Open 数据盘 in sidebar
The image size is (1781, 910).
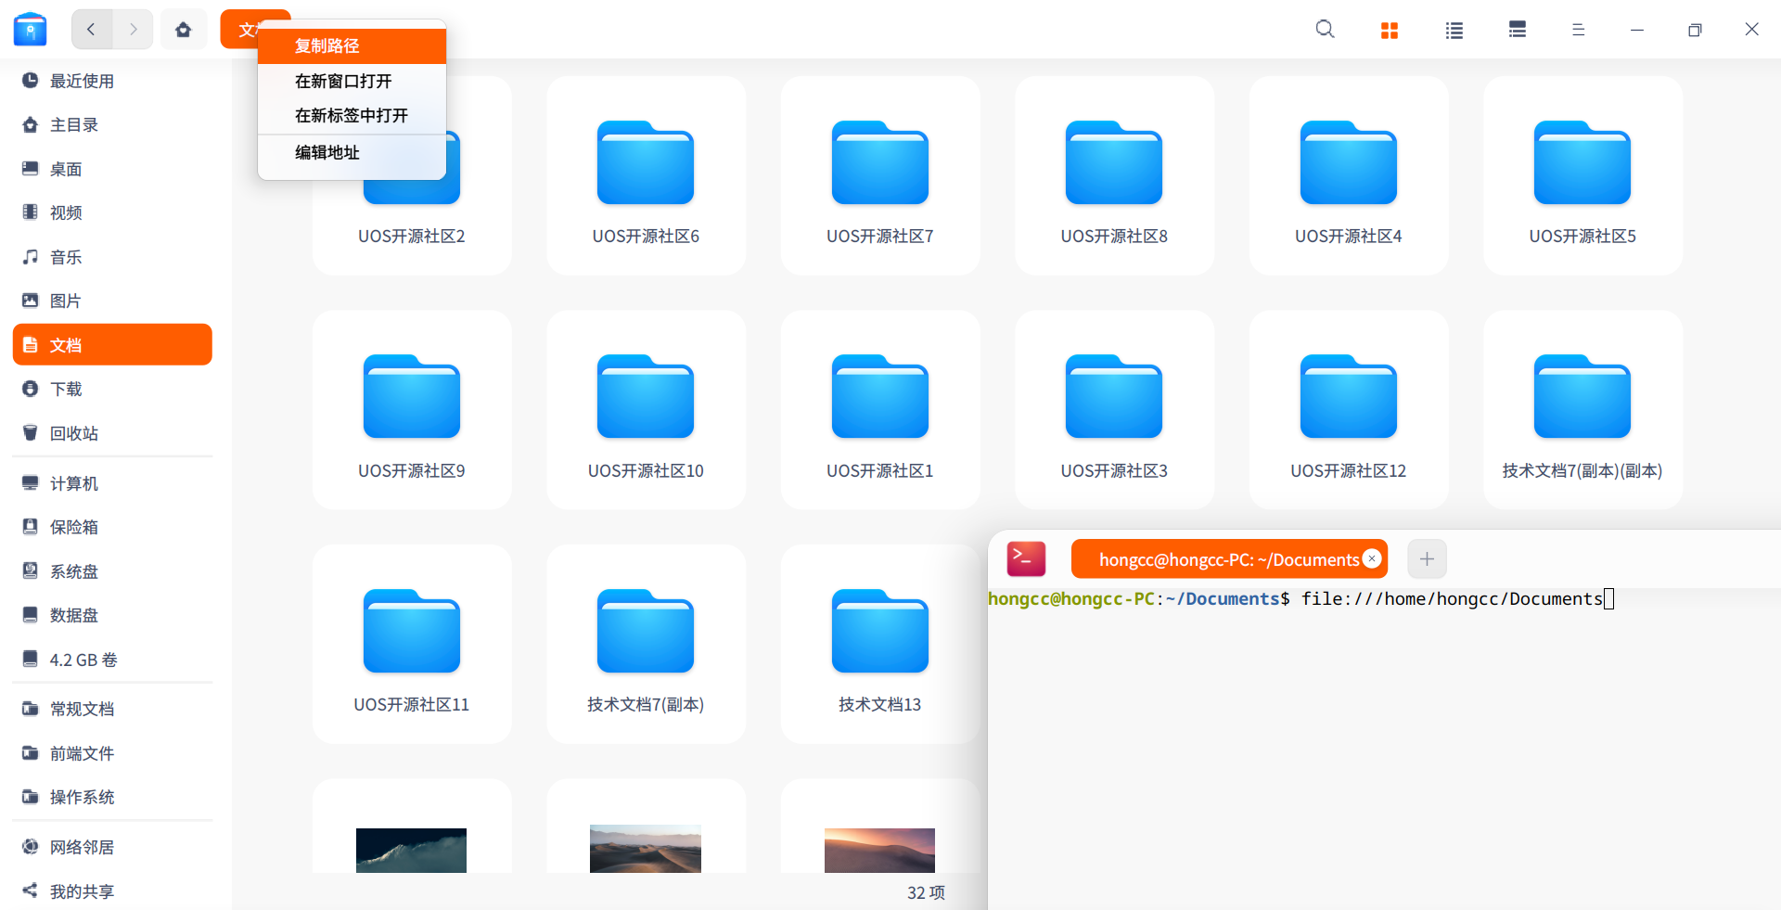(112, 615)
